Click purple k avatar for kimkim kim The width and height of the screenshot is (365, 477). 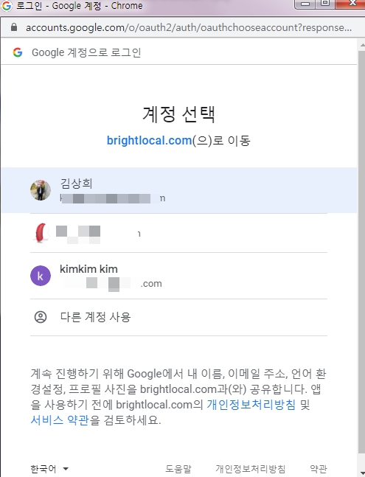[x=41, y=276]
